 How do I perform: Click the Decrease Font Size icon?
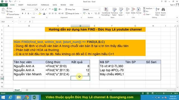[46, 9]
